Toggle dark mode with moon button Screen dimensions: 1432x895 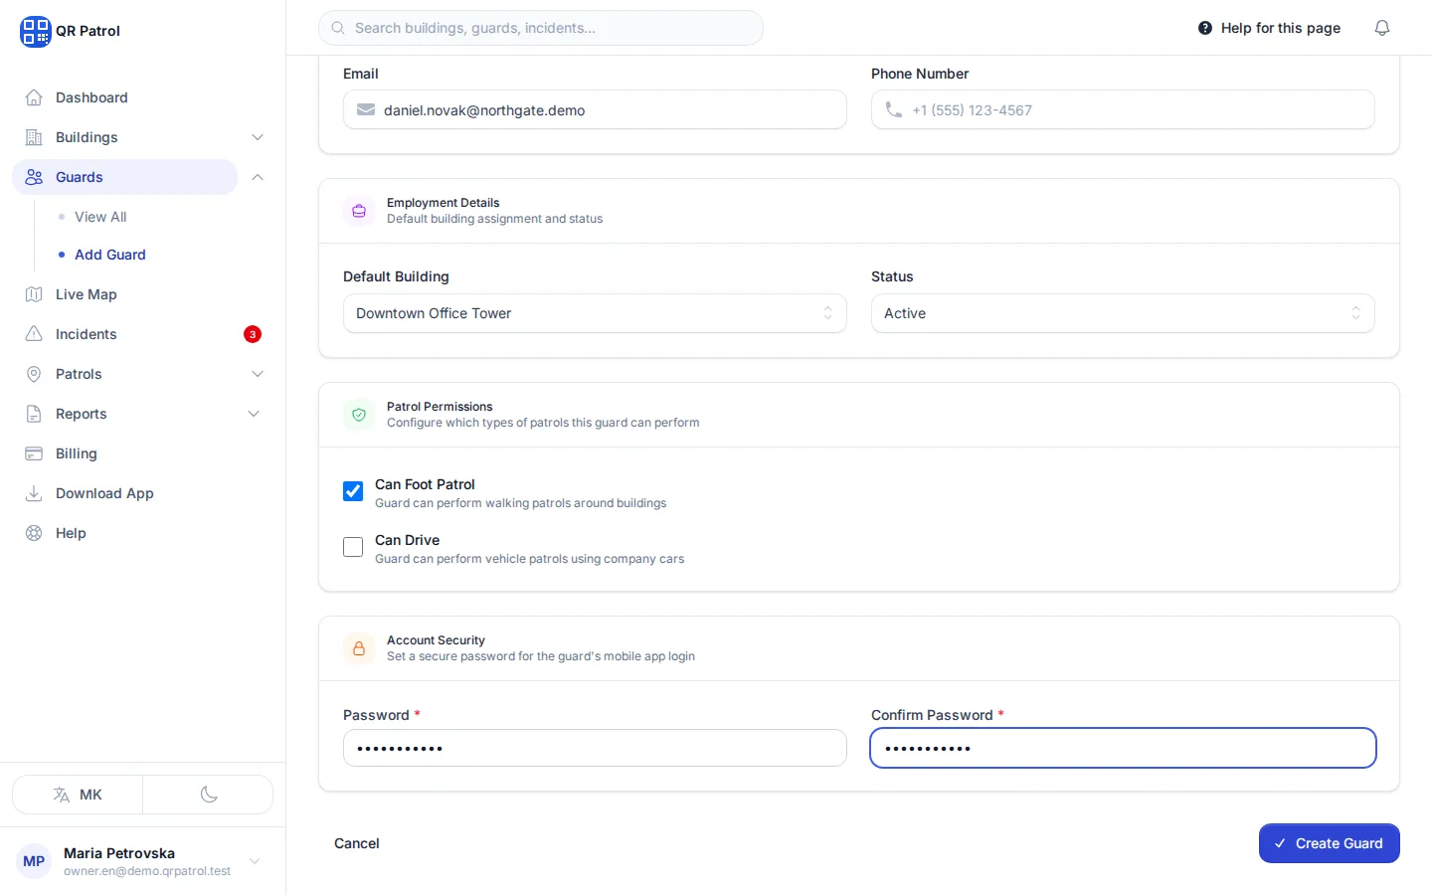pos(208,795)
